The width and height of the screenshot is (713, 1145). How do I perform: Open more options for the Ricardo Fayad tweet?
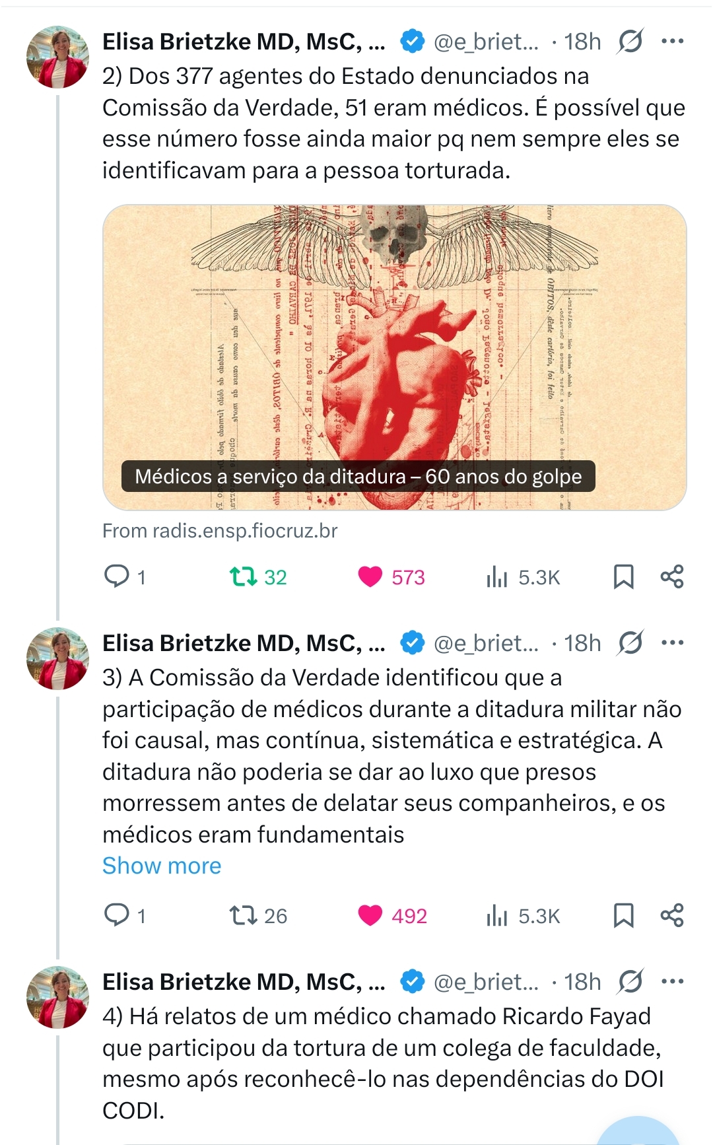pos(672,981)
